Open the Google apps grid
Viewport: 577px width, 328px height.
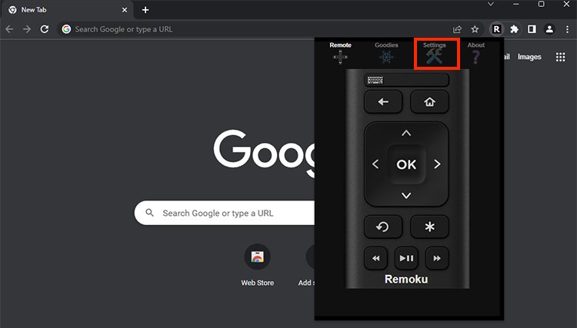click(560, 57)
